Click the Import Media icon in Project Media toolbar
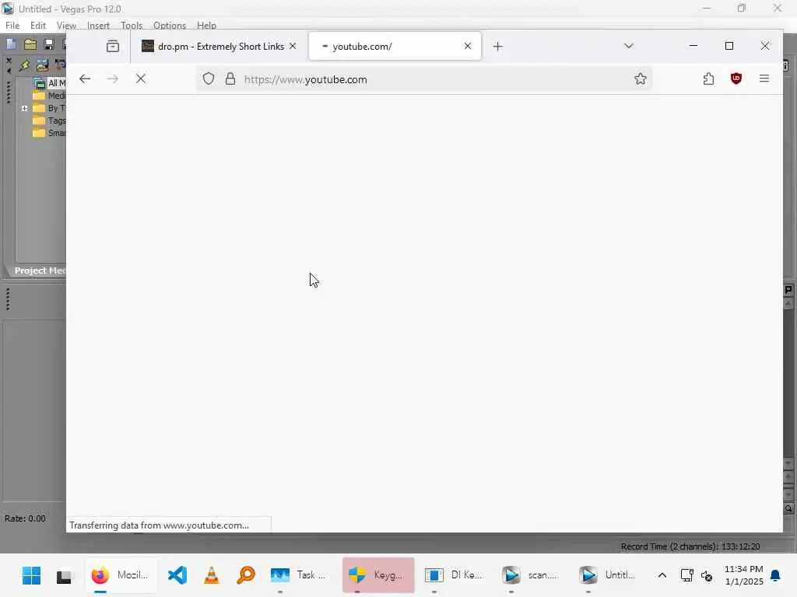The height and width of the screenshot is (597, 797). point(42,65)
